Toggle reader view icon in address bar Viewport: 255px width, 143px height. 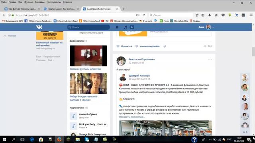(138, 15)
